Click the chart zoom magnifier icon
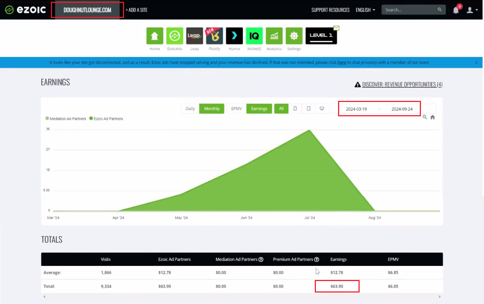 (x=425, y=117)
